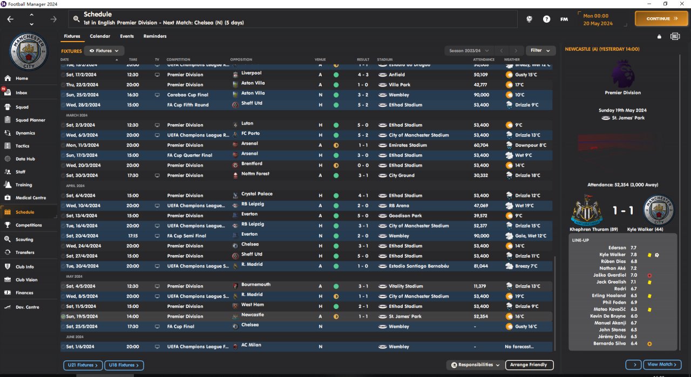Click the Vitality Stadium name
Screen dimensions: 691x377
click(406, 286)
